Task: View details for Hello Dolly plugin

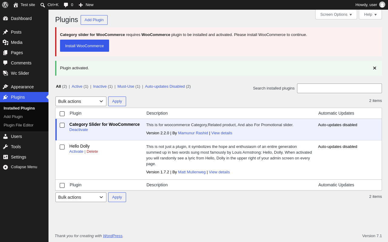Action: click(219, 172)
